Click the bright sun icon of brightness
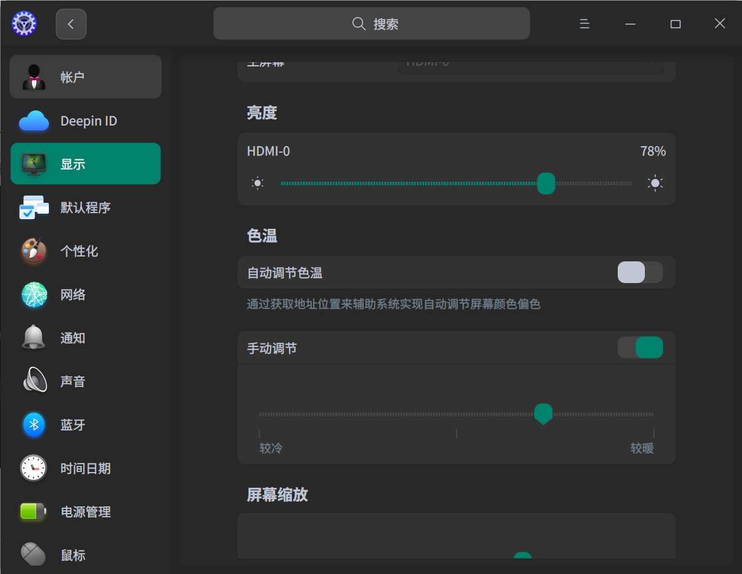This screenshot has height=574, width=742. (655, 183)
